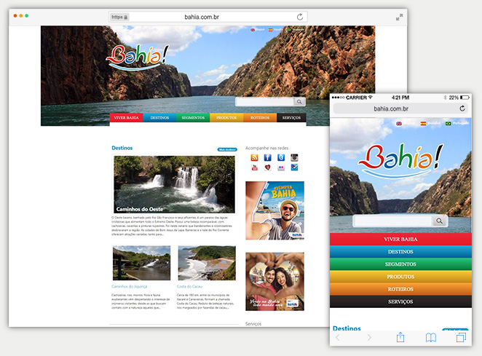Reload the page in desktop browser
Viewport: 482px width, 356px height.
click(x=300, y=17)
